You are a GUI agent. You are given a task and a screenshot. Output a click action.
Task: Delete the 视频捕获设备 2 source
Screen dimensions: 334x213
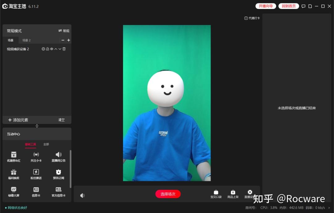64,49
